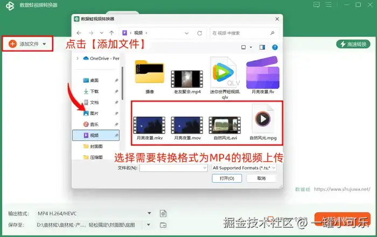
Task: Click the forward arrow in file dialog
Action: 91,33
